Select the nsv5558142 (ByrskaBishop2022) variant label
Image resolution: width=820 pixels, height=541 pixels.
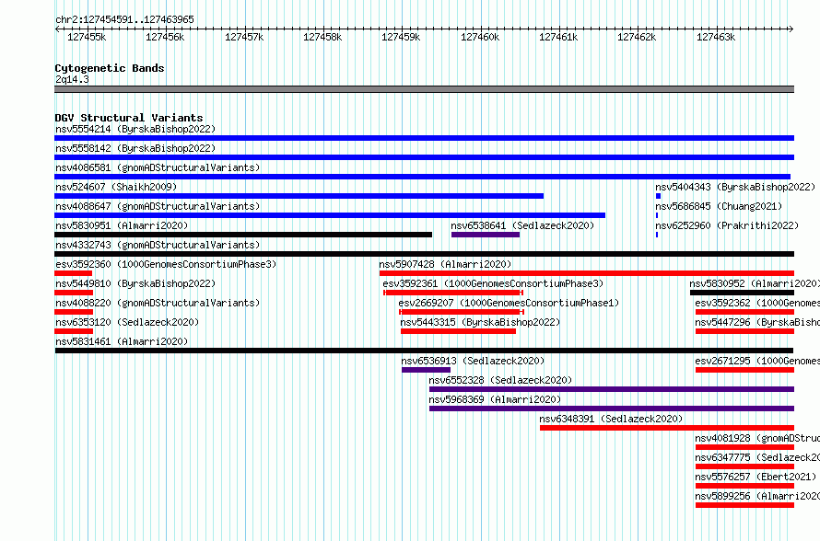pyautogui.click(x=135, y=148)
